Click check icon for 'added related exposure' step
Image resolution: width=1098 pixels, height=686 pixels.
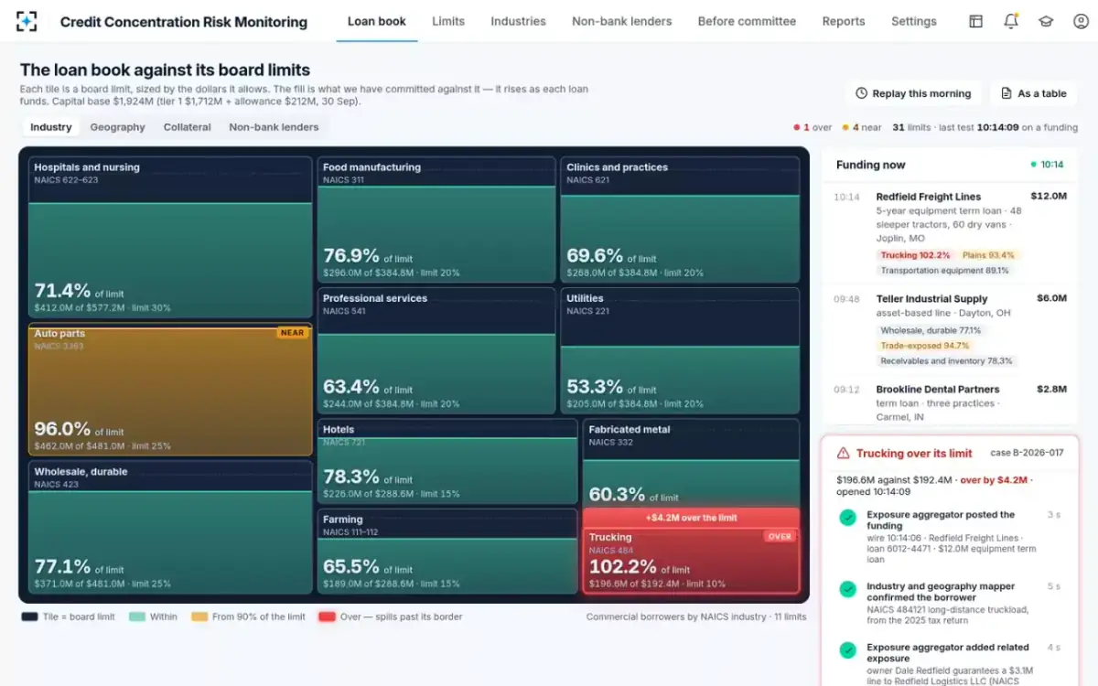847,650
